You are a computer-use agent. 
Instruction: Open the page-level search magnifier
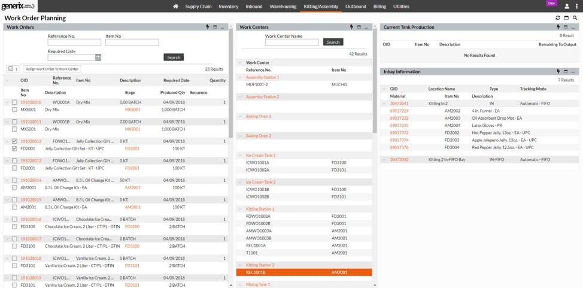coord(575,18)
